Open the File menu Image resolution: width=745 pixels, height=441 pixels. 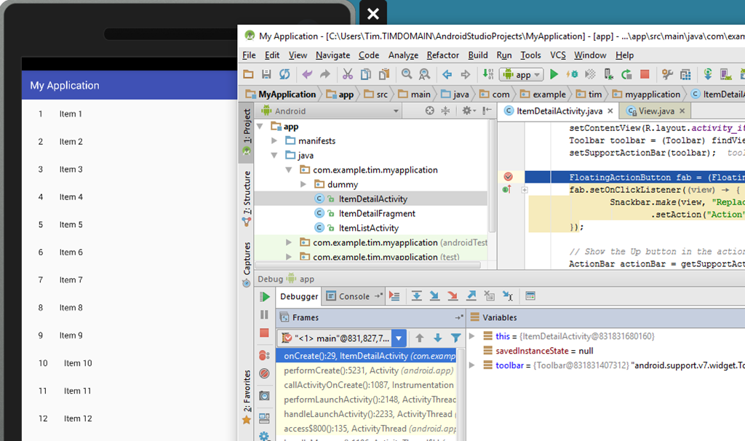pos(249,55)
